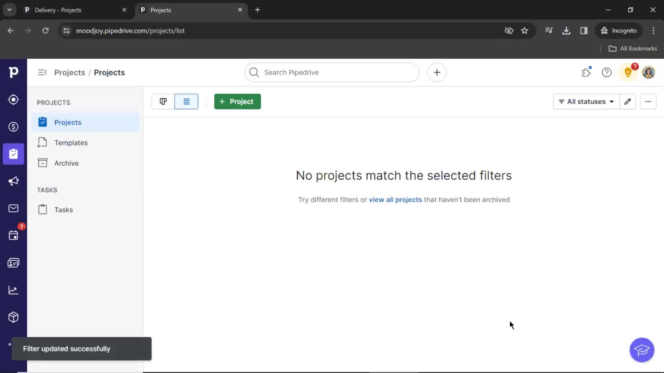This screenshot has height=373, width=664.
Task: Expand the sidebar navigation menu
Action: click(43, 72)
